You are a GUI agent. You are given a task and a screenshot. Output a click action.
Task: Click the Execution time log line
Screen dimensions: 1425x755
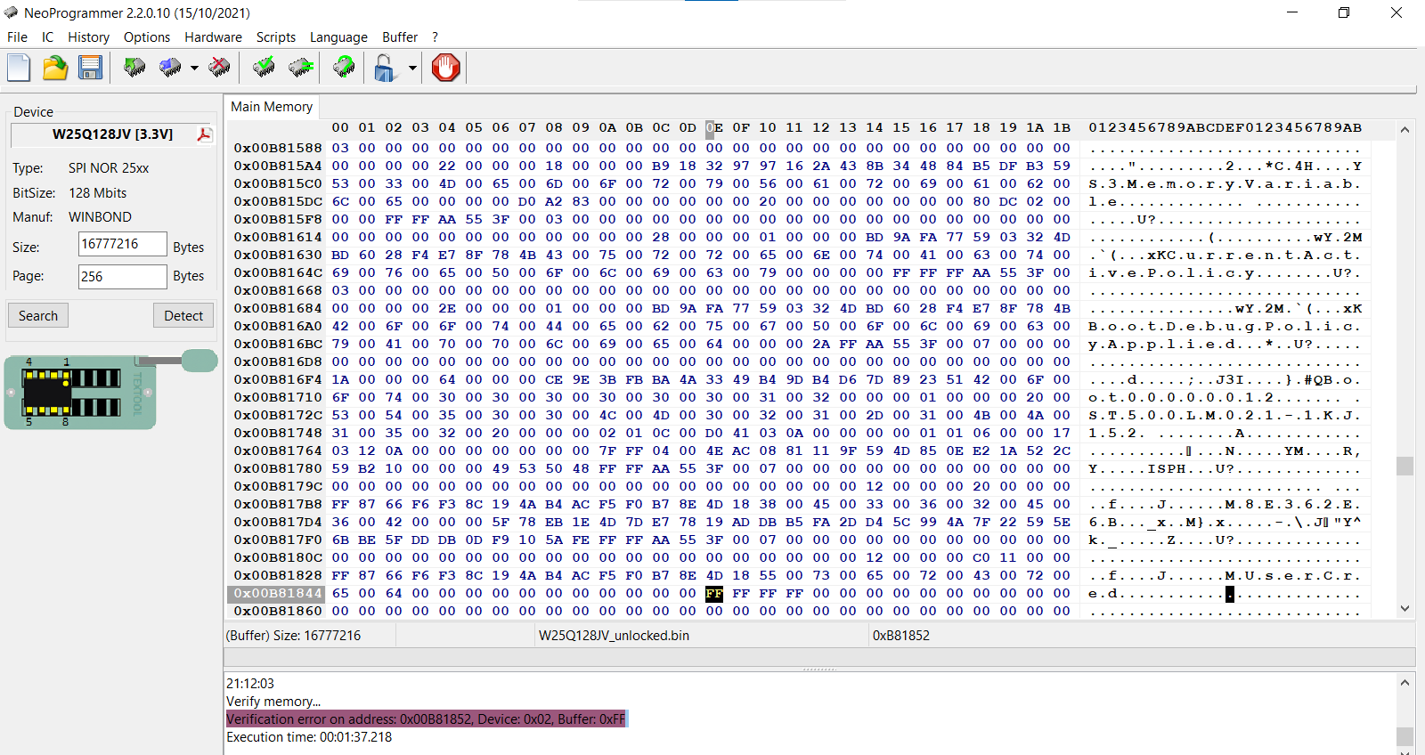309,737
